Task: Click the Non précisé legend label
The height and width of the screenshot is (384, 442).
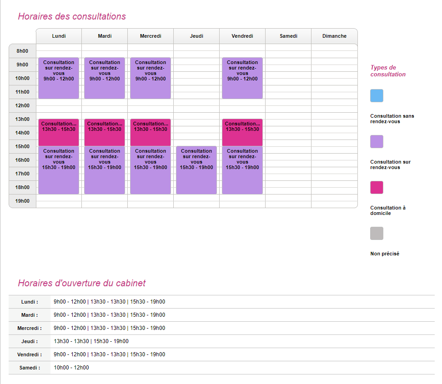Action: pyautogui.click(x=385, y=254)
